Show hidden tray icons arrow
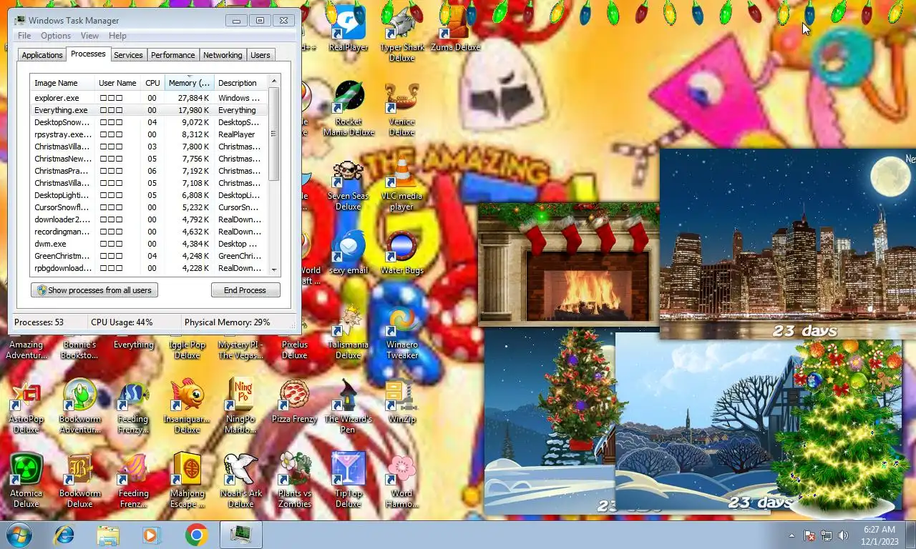 coord(791,535)
